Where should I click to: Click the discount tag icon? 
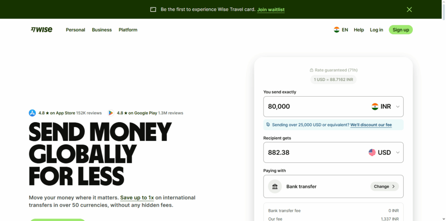point(268,125)
